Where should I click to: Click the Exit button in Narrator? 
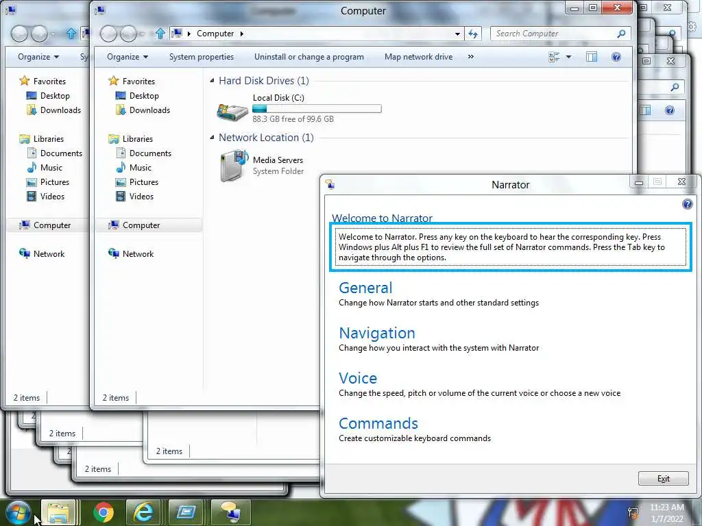point(664,479)
